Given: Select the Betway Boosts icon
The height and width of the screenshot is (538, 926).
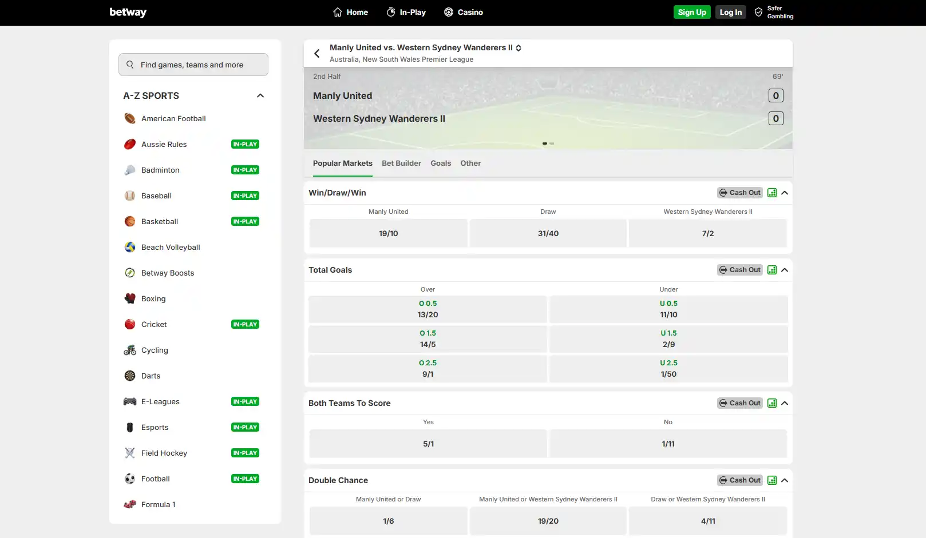Looking at the screenshot, I should [130, 273].
